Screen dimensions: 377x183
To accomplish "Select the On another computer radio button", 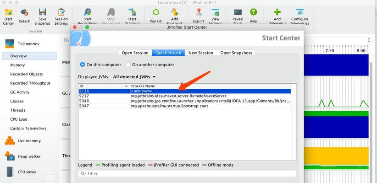I will (x=128, y=65).
